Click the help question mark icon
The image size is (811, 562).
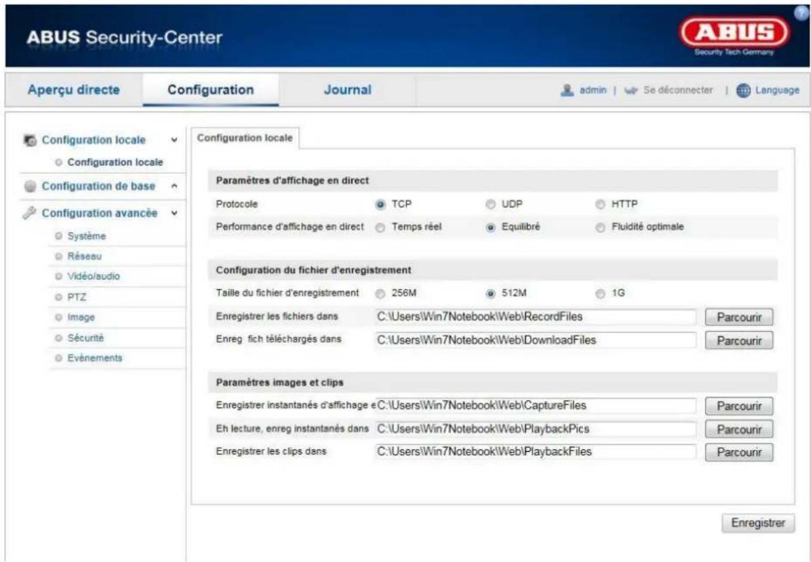point(801,11)
